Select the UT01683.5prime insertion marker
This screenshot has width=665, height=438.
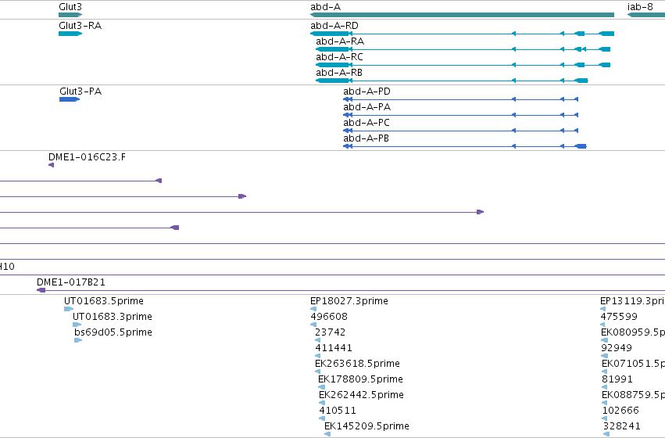pos(69,309)
